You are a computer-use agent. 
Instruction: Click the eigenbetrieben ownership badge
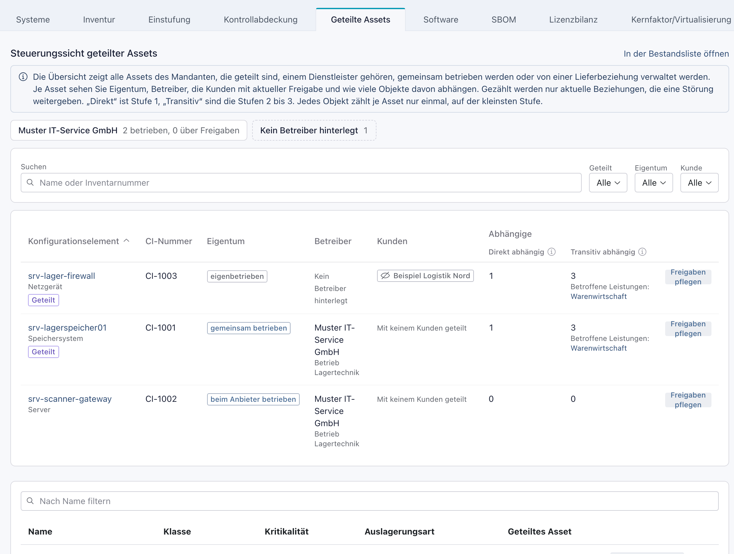click(237, 276)
